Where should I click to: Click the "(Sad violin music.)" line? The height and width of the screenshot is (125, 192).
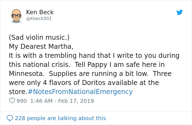pyautogui.click(x=39, y=37)
